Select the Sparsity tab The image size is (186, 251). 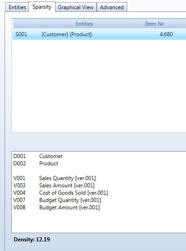point(42,7)
